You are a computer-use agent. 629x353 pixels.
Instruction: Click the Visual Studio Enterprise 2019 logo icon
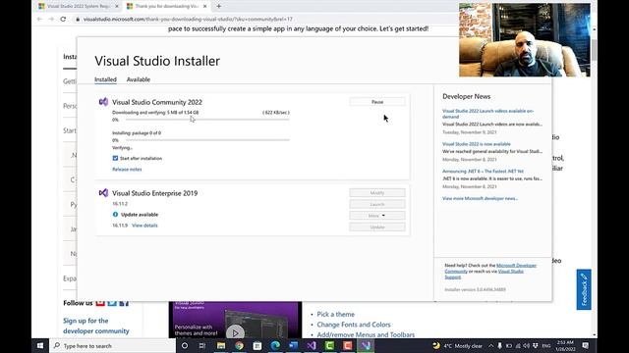point(103,193)
